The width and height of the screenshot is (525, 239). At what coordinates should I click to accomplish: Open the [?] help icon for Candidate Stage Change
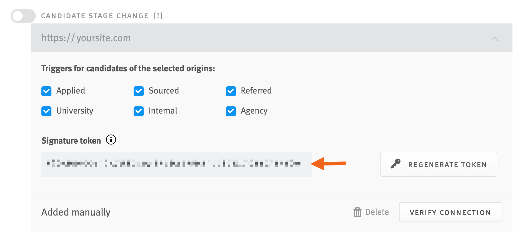158,15
